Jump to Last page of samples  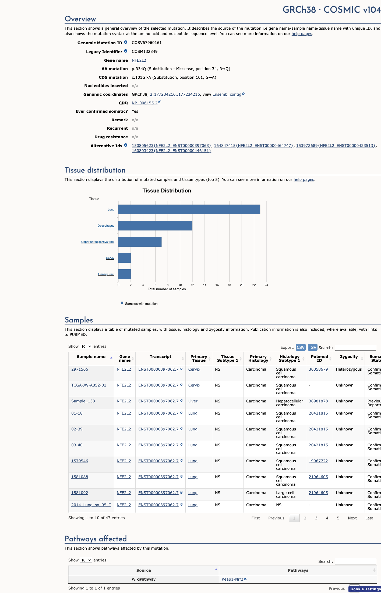click(x=369, y=518)
